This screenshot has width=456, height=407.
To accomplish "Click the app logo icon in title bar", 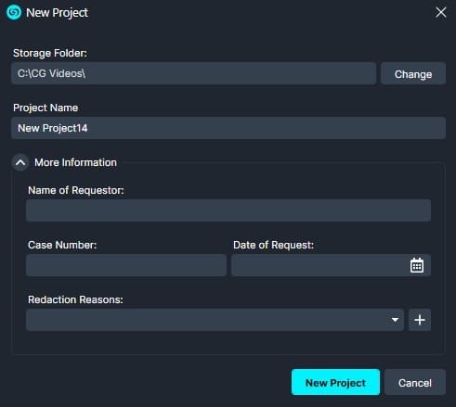I will (x=14, y=12).
